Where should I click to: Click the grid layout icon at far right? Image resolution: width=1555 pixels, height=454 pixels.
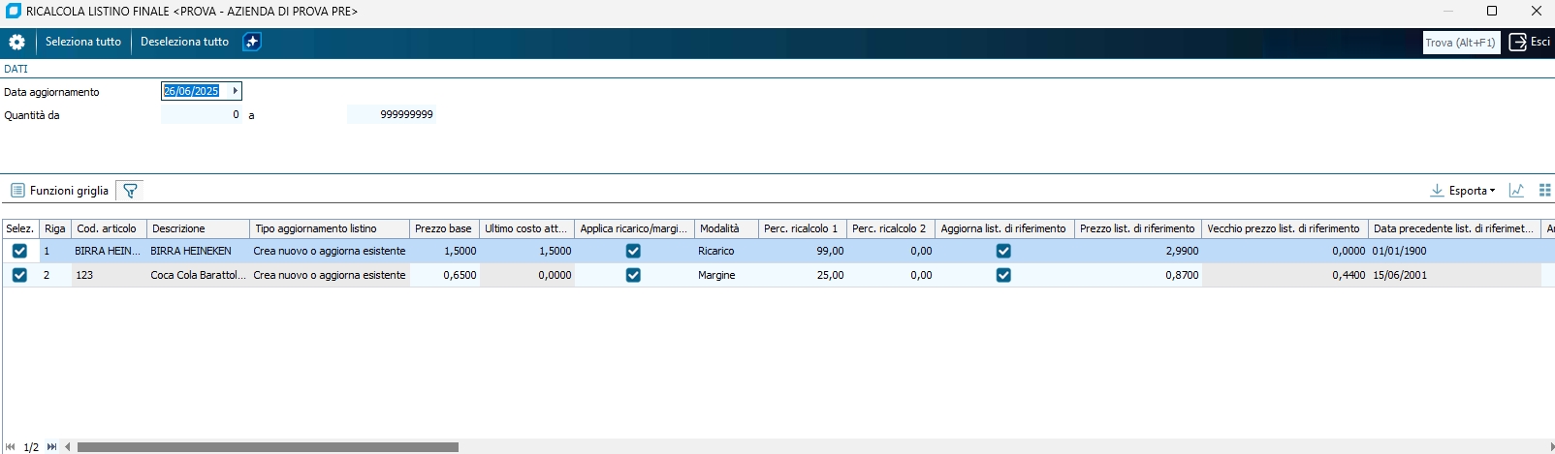pyautogui.click(x=1545, y=191)
